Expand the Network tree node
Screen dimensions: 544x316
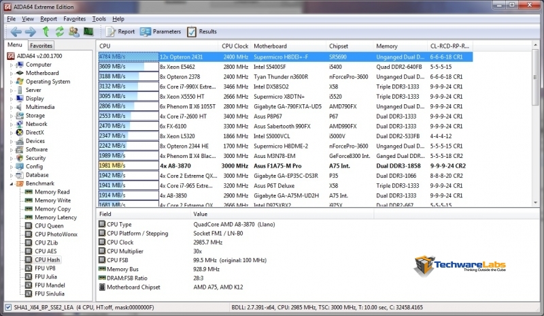12,124
